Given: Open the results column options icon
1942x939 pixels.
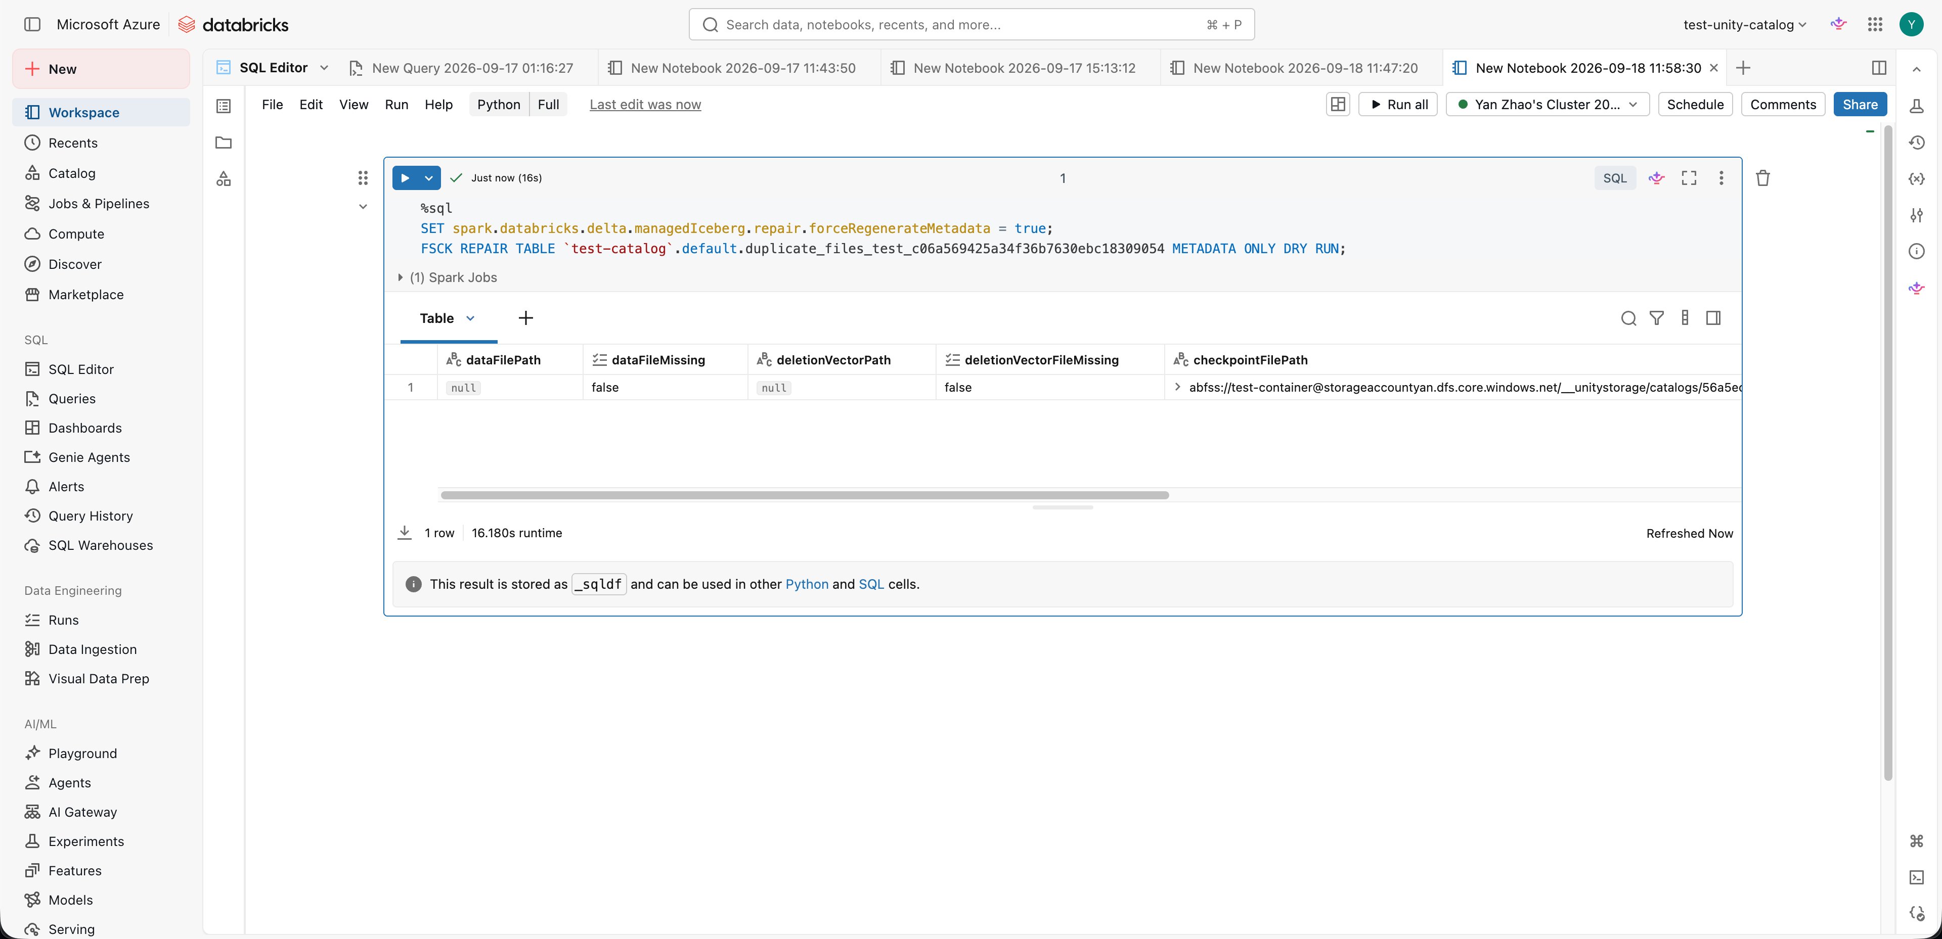Looking at the screenshot, I should [x=1685, y=318].
